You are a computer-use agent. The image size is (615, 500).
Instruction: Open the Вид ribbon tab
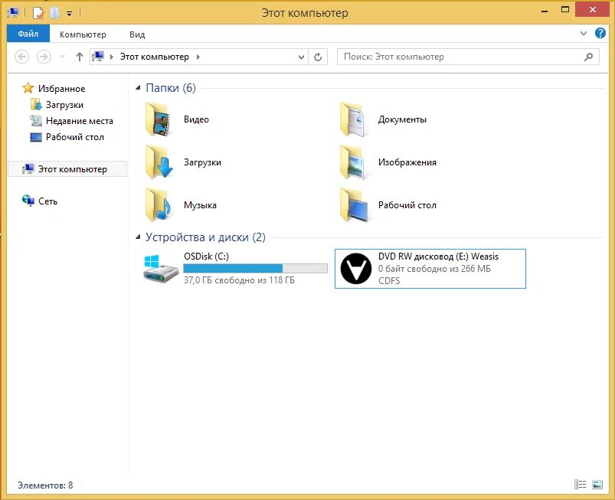click(x=137, y=34)
